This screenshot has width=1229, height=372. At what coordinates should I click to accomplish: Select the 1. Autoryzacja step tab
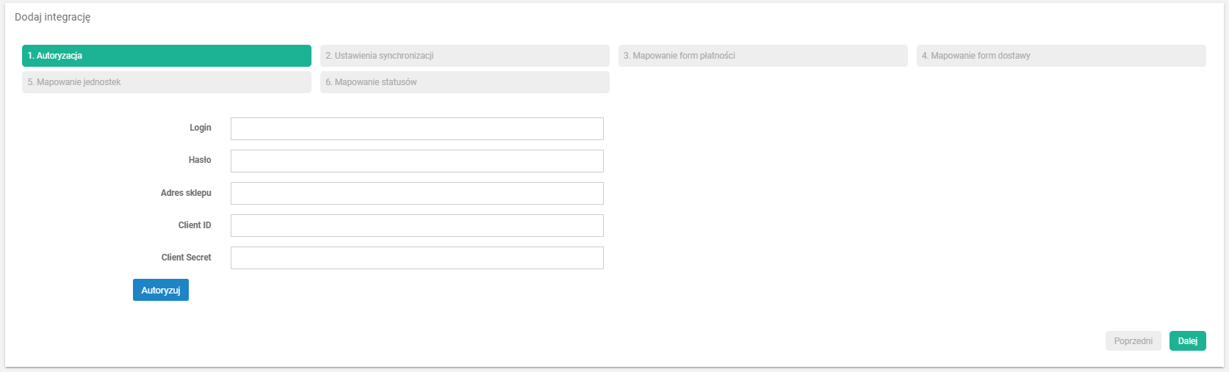[167, 56]
